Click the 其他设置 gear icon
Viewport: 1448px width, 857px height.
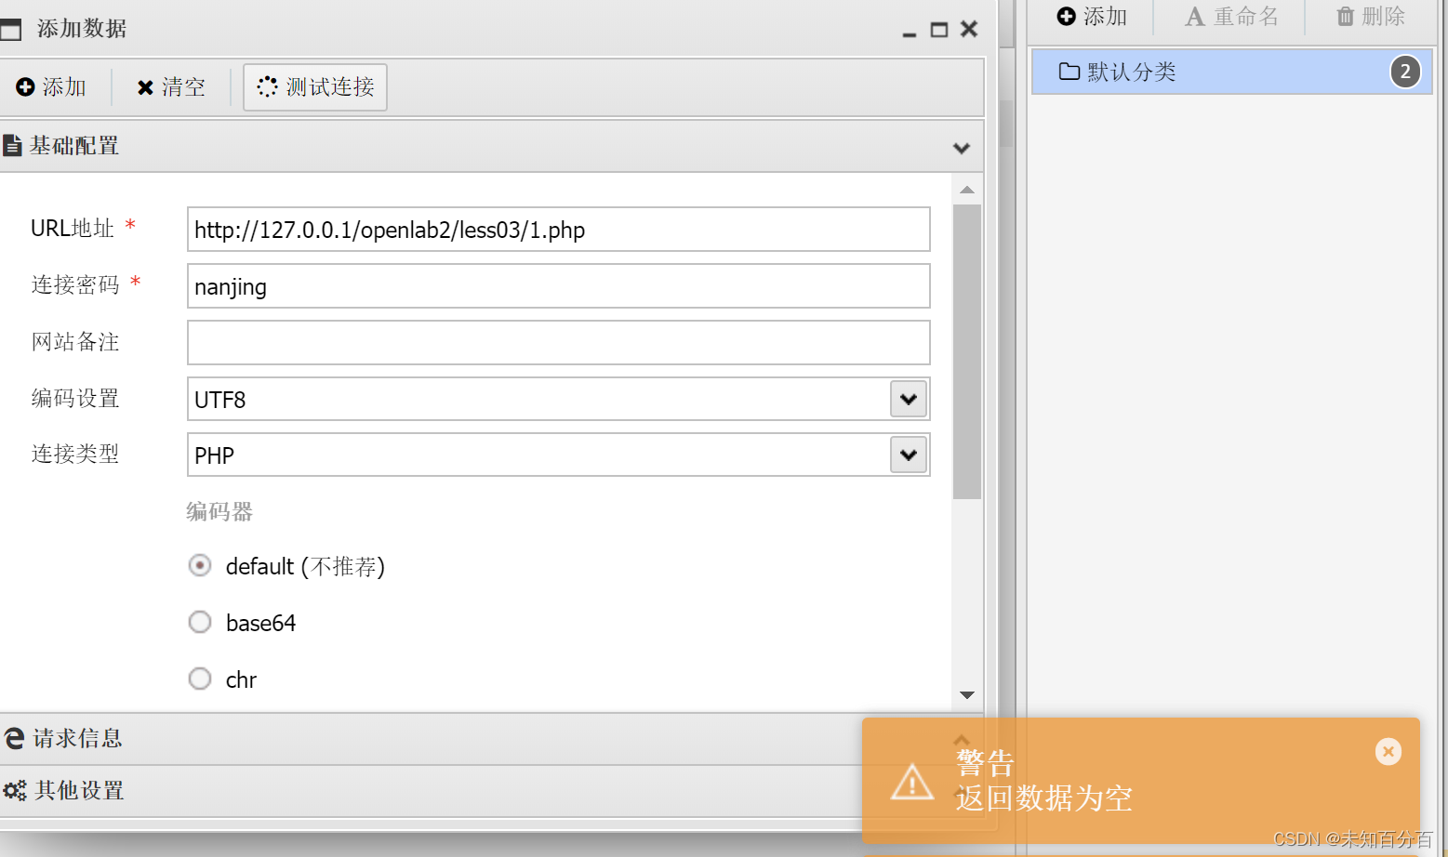[x=13, y=790]
